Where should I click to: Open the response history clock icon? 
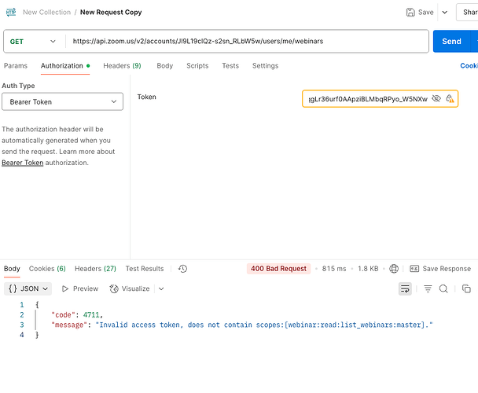tap(182, 269)
